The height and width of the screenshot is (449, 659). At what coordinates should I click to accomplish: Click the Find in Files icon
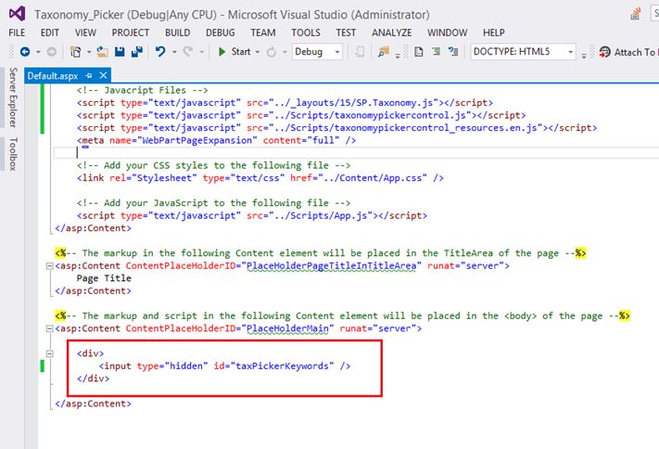[384, 52]
